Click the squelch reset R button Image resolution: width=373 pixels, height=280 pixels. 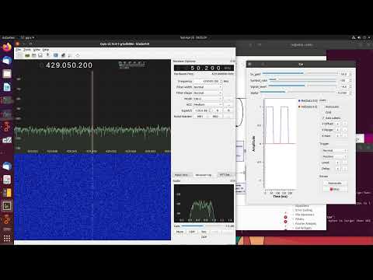pyautogui.click(x=228, y=110)
